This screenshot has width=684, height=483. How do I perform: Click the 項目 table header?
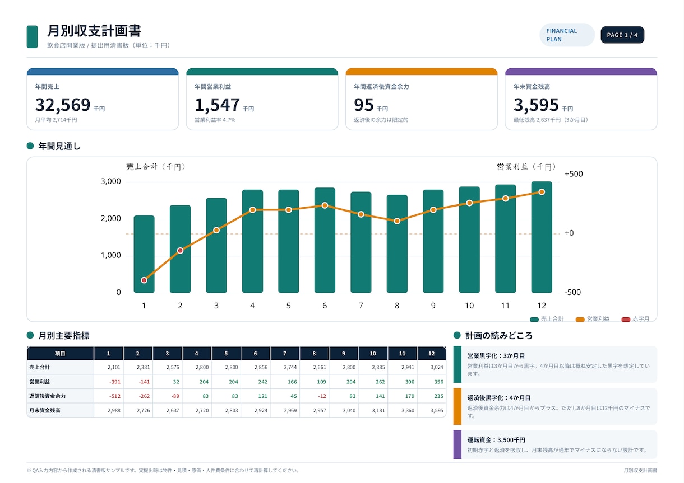60,354
